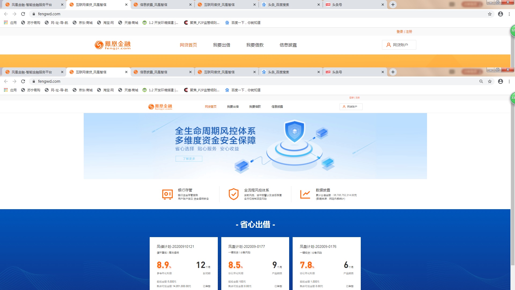
Task: Select 我要借款 in the navigation menu
Action: pos(255,106)
